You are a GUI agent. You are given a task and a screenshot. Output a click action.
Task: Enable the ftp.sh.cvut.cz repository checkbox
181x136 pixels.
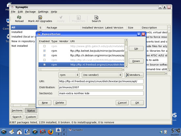(44, 60)
